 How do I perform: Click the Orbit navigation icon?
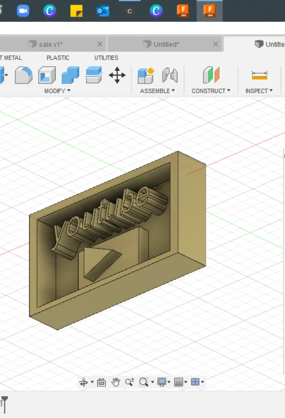coord(83,382)
